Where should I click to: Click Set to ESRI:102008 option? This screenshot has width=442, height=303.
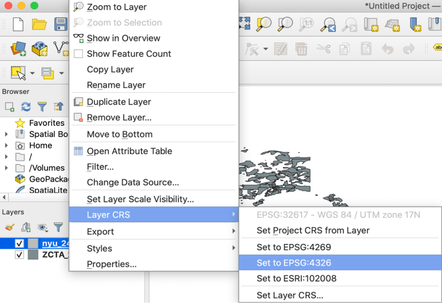click(340, 278)
